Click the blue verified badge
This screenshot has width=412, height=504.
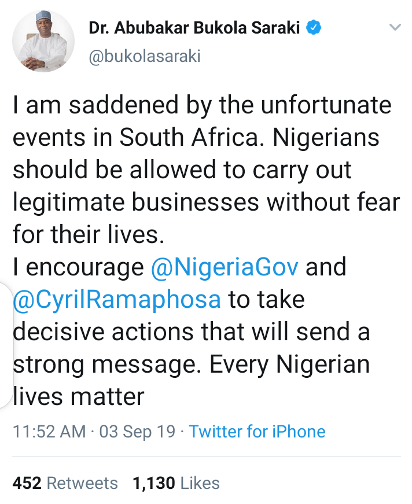[x=314, y=27]
